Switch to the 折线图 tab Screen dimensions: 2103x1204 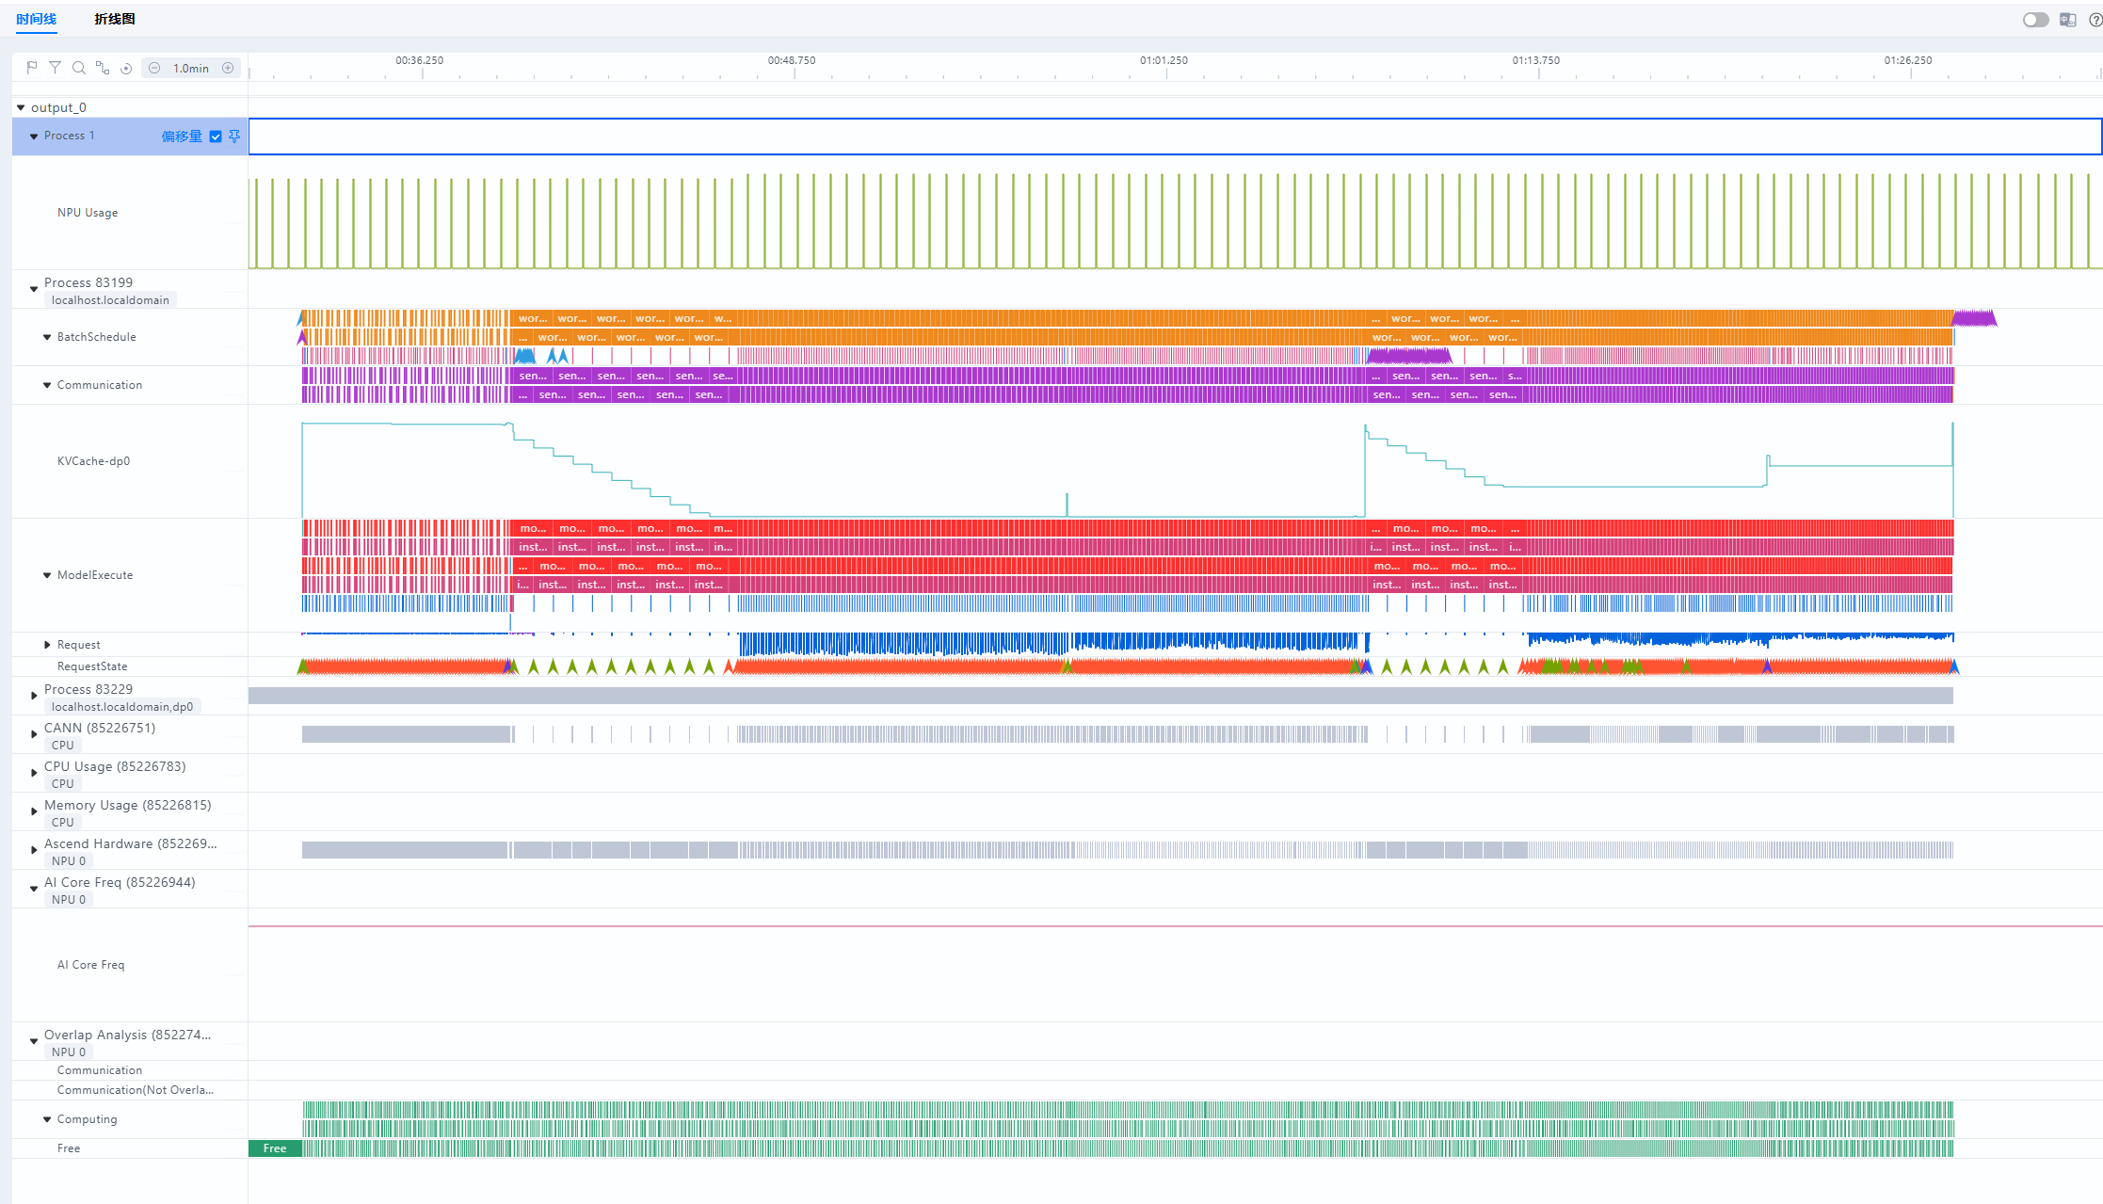115,19
